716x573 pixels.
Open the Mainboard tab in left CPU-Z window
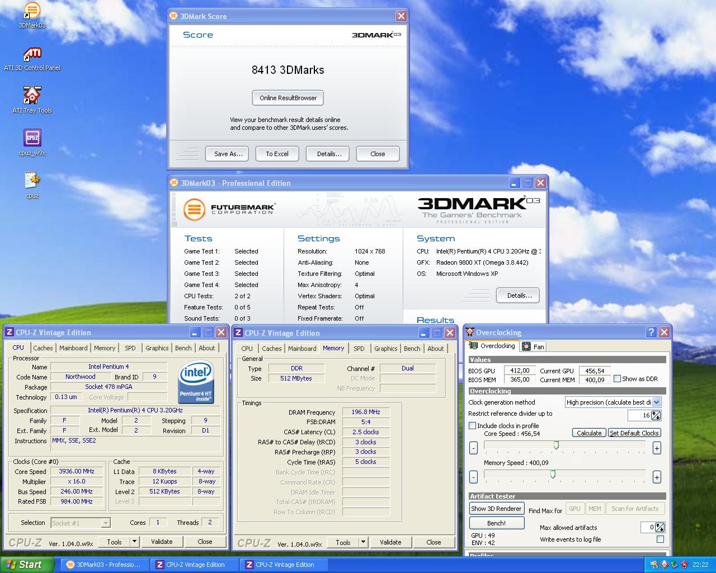pyautogui.click(x=73, y=348)
